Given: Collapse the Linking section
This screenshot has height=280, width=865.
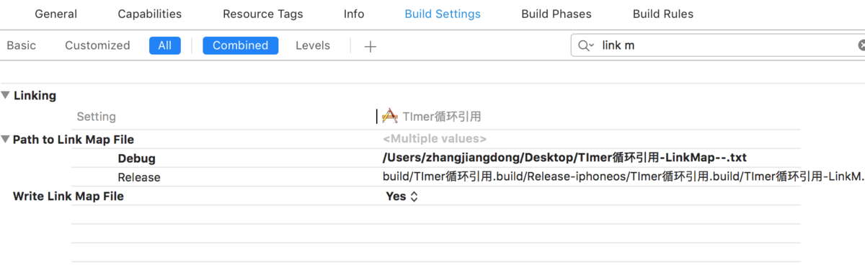Looking at the screenshot, I should point(6,95).
